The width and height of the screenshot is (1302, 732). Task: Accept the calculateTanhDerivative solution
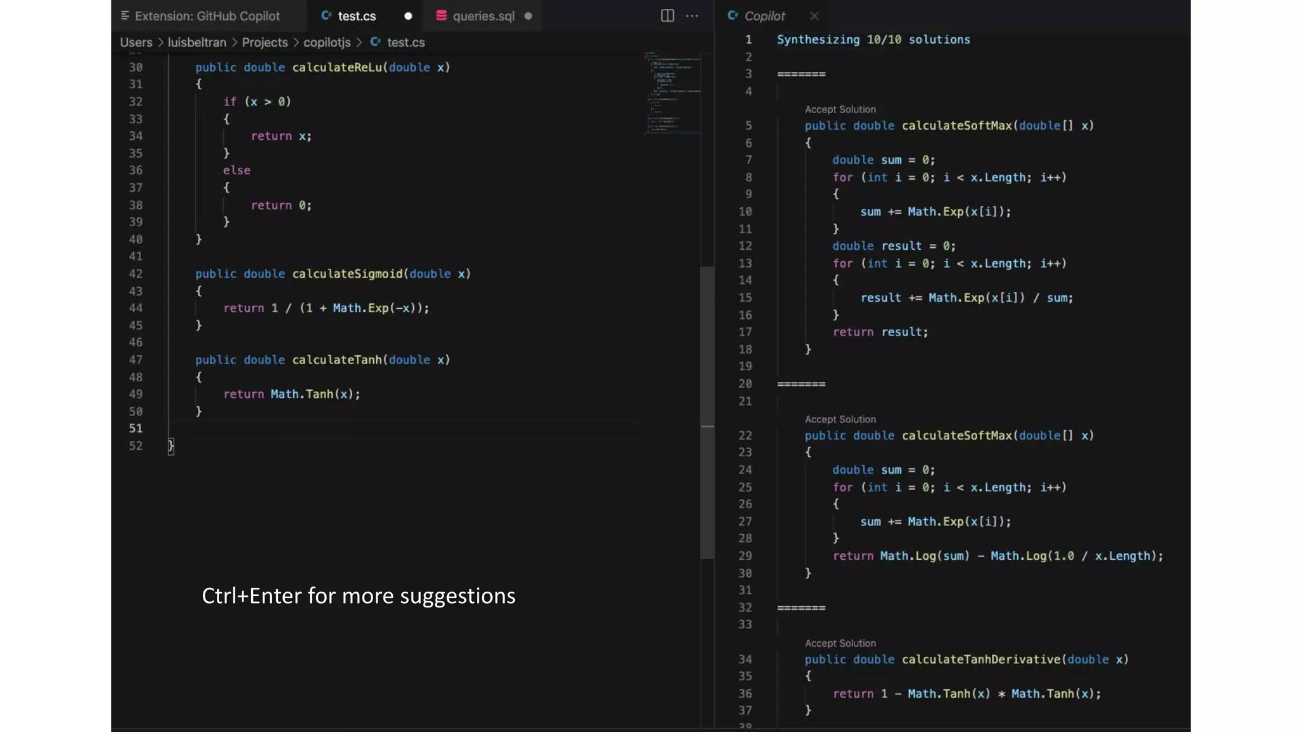(840, 643)
